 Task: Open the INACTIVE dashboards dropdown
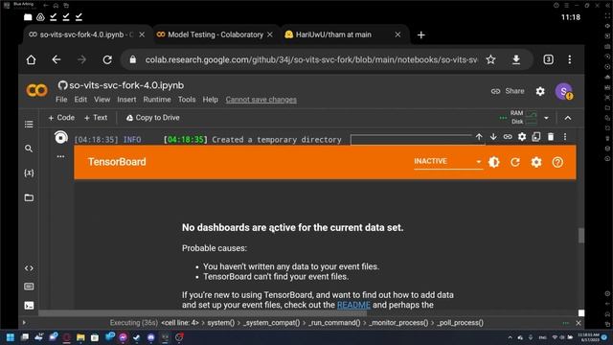448,162
